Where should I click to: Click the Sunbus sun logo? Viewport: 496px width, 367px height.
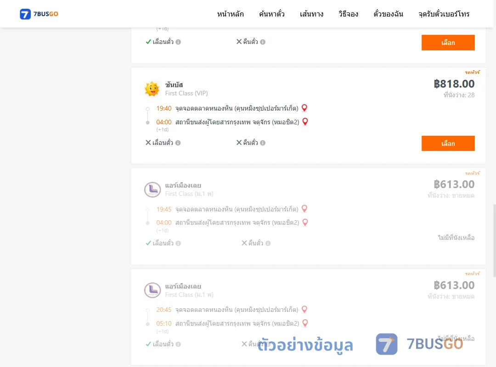(x=152, y=89)
